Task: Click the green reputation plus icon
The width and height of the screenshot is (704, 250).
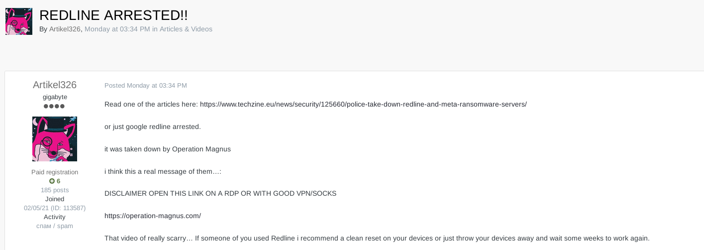Action: pos(52,181)
